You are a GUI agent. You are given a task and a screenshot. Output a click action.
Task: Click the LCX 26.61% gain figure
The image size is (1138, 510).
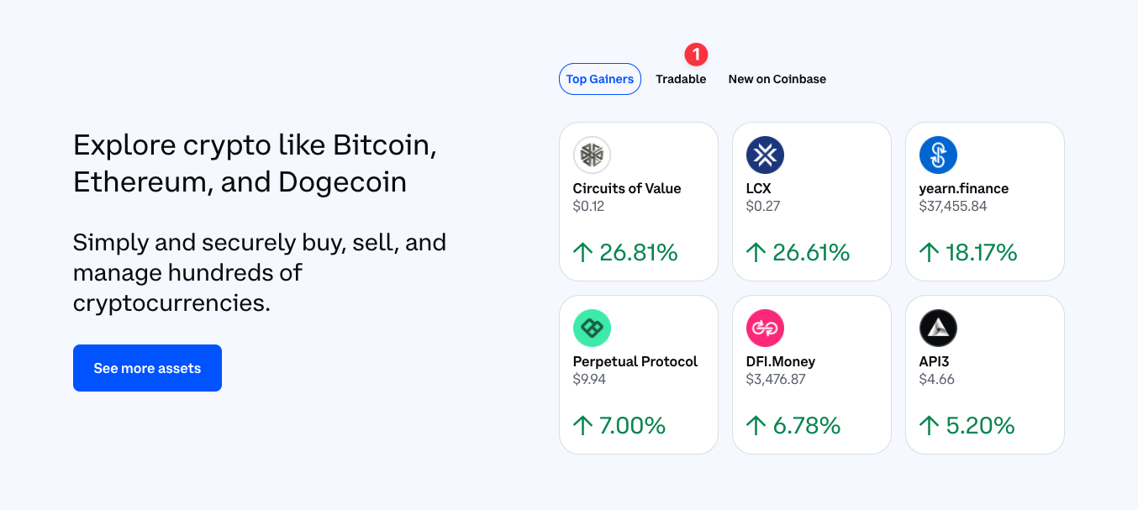click(812, 252)
